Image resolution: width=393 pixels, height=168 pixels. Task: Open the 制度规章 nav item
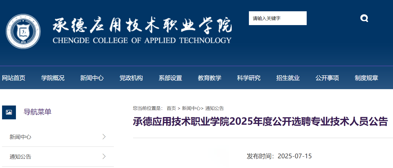366,78
